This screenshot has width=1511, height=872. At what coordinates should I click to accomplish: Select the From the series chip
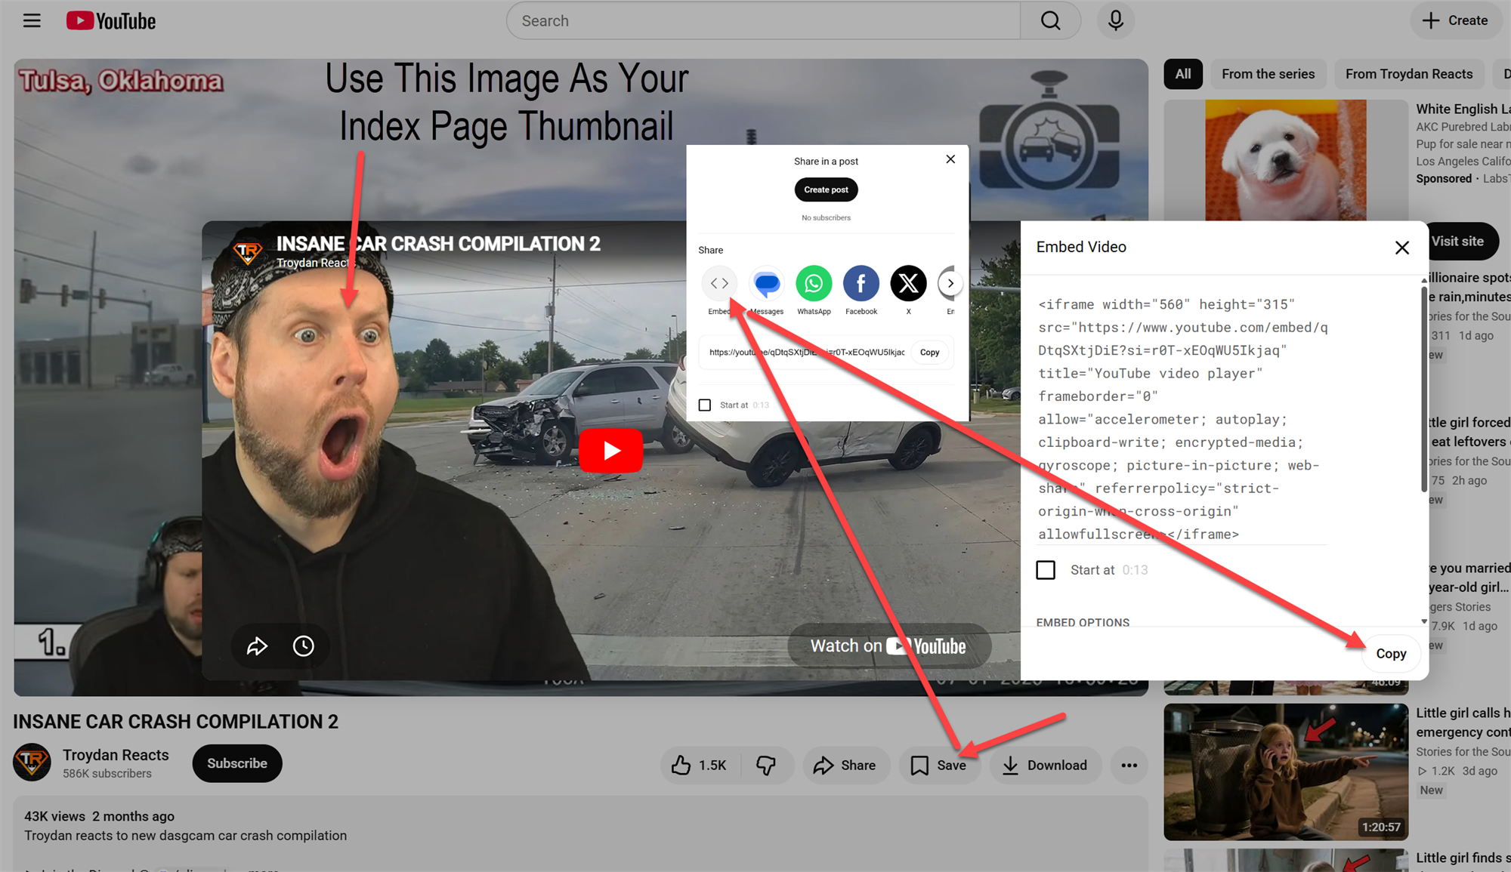[1268, 74]
